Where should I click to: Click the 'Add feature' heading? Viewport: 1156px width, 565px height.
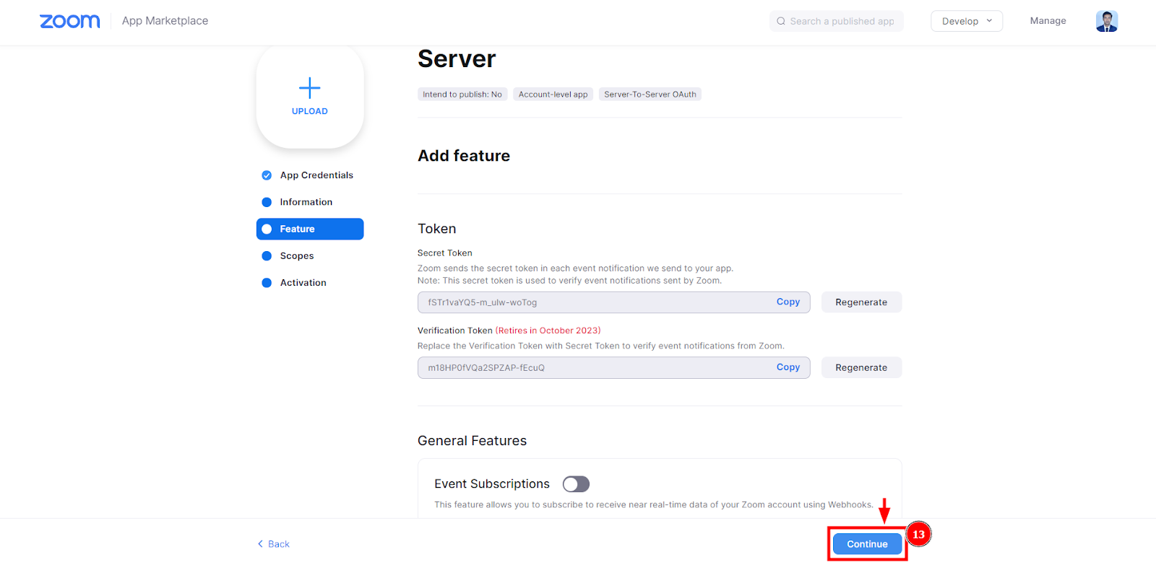pos(464,156)
